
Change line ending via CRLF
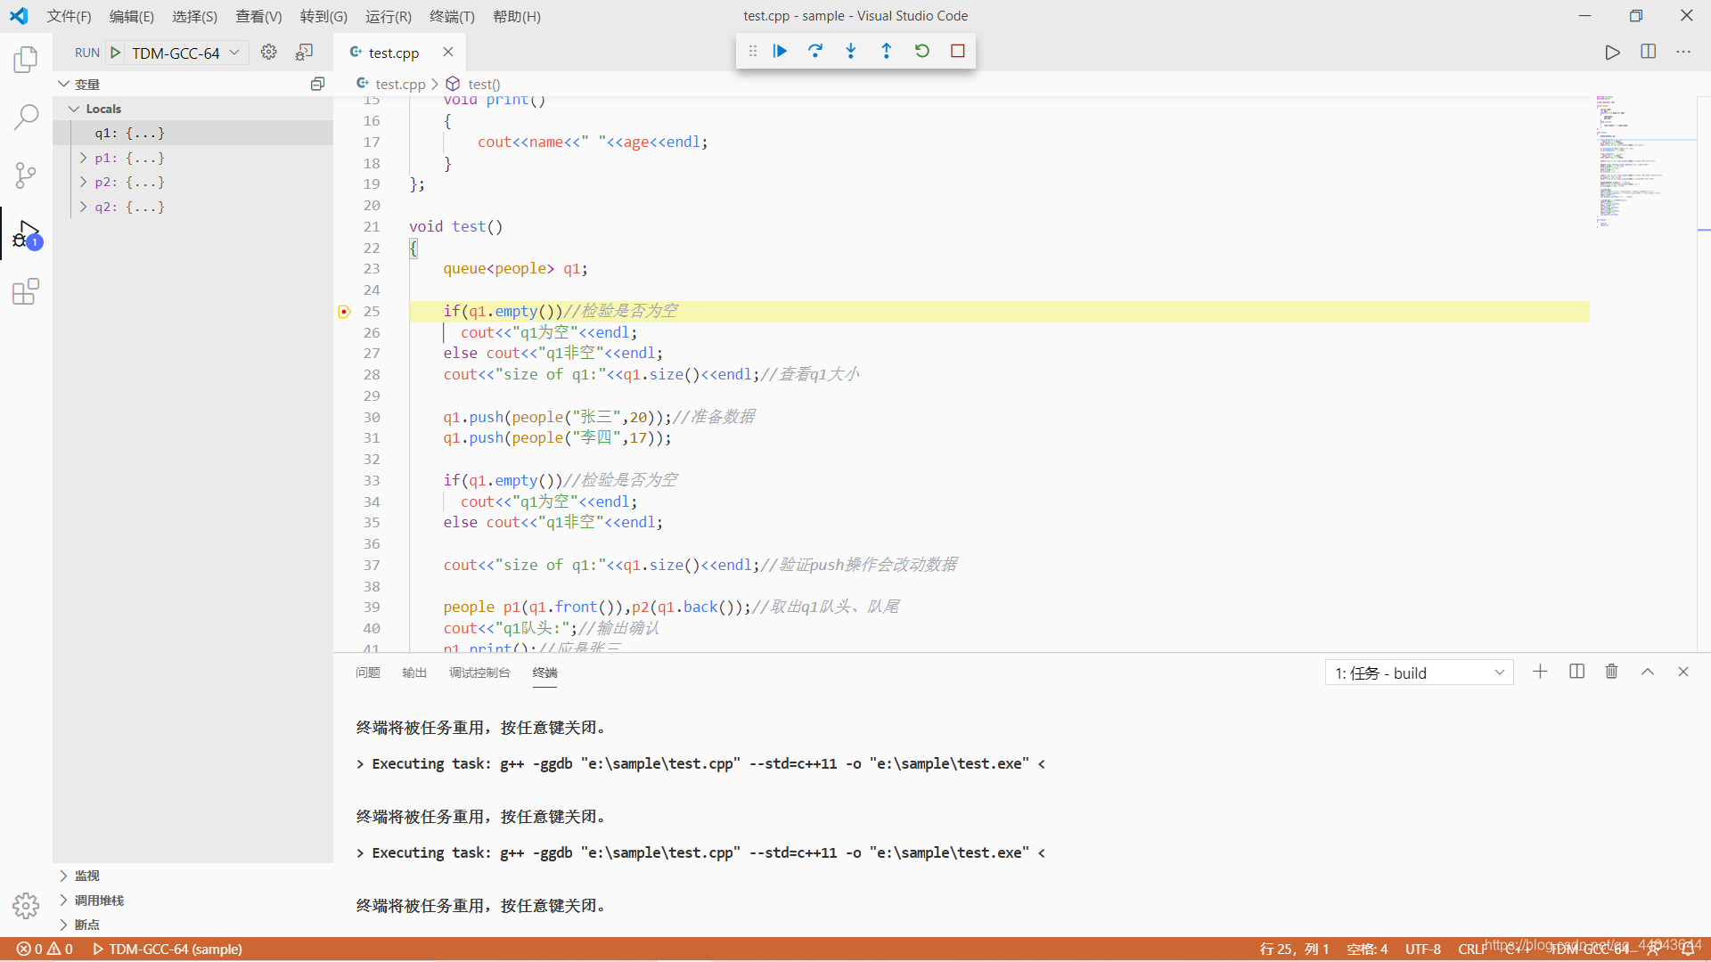point(1473,950)
